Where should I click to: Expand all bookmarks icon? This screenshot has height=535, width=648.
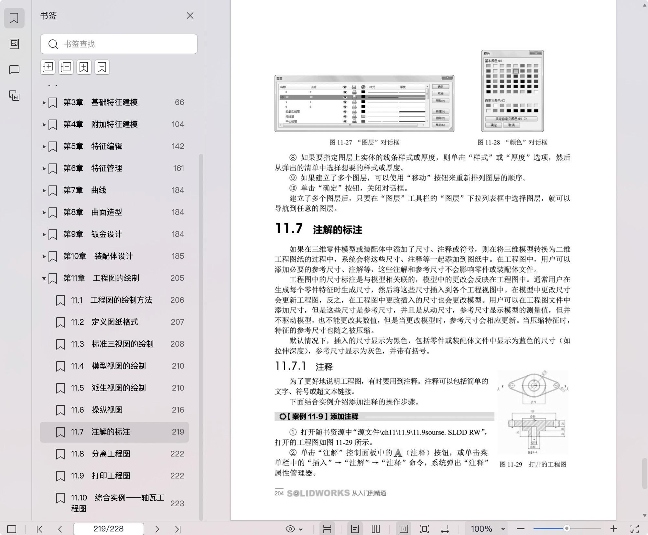[x=48, y=67]
